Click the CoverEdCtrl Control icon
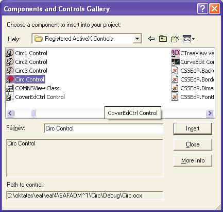Viewport: 223px width, 212px height. pyautogui.click(x=10, y=97)
